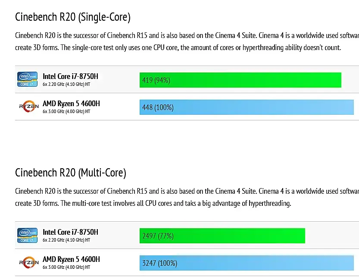Click the Ryzen logo in the Multi-Core section

28,262
